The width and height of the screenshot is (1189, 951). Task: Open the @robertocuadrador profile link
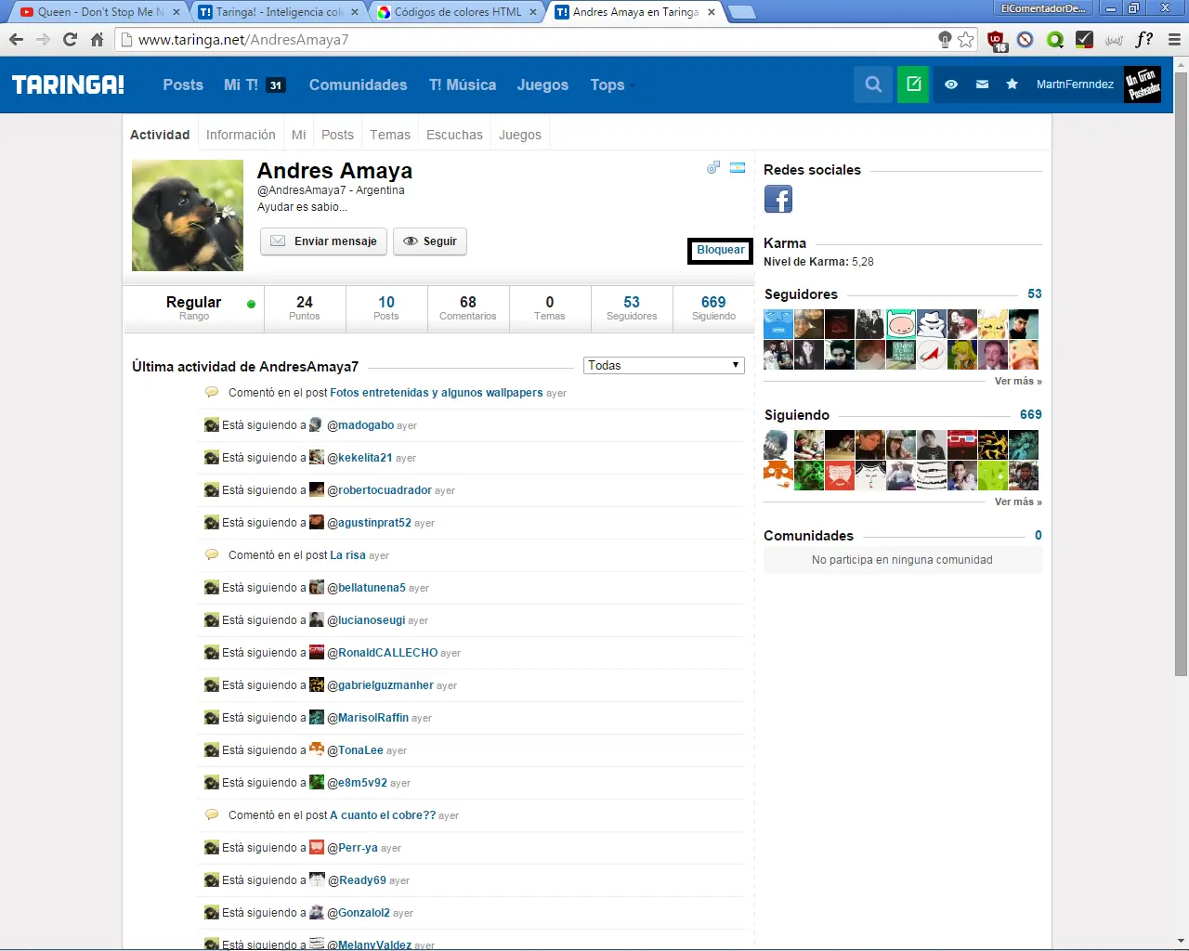tap(379, 490)
